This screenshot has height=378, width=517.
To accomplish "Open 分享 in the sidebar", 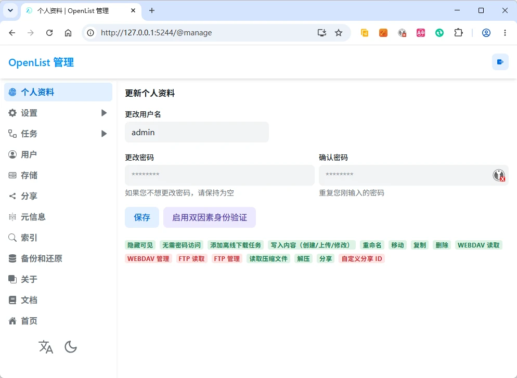I will [x=58, y=195].
